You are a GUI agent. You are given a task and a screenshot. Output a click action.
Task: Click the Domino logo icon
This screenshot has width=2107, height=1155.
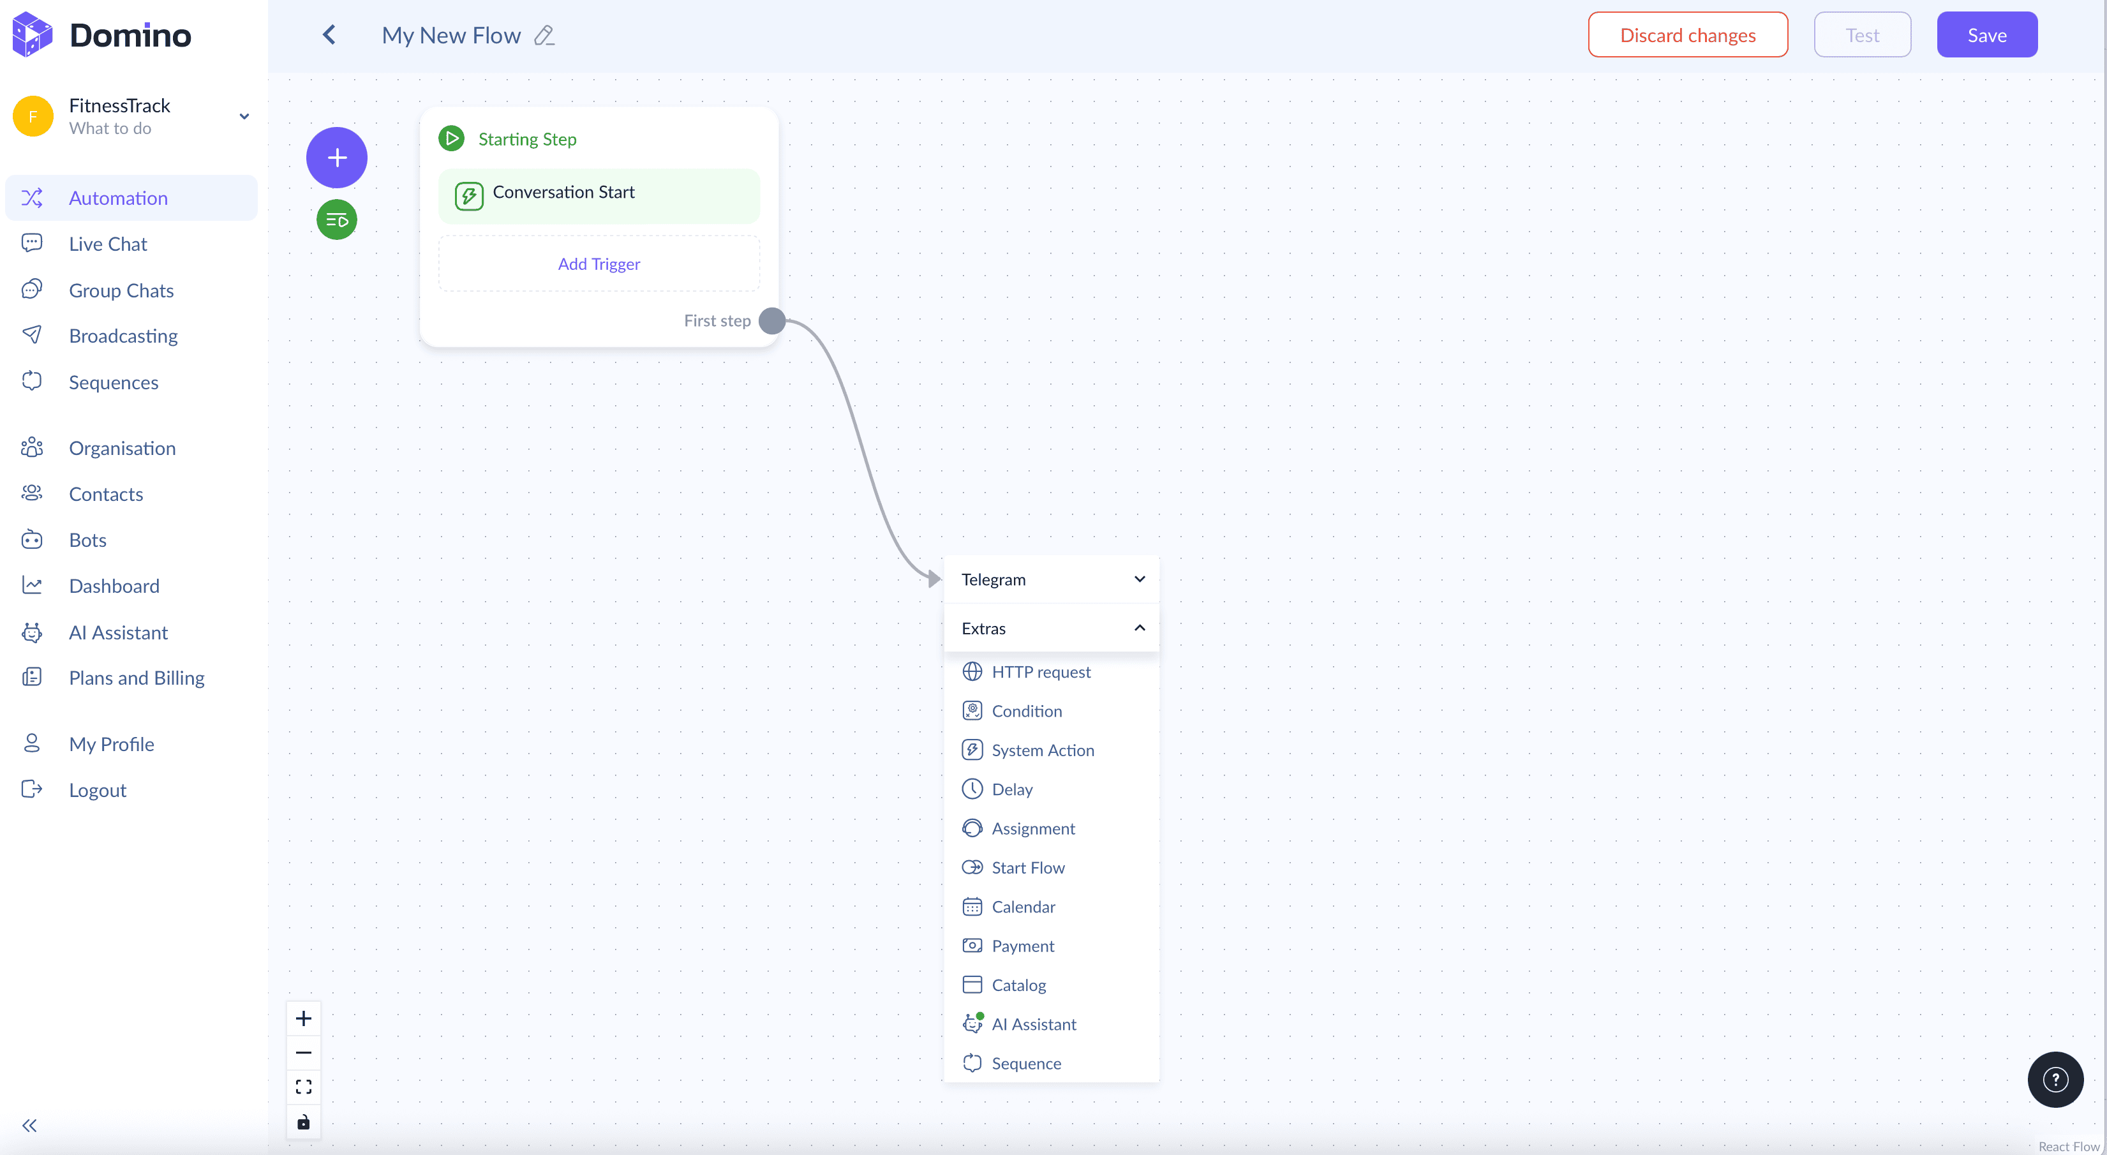tap(33, 34)
